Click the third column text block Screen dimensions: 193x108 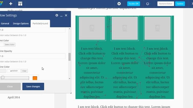157,73
